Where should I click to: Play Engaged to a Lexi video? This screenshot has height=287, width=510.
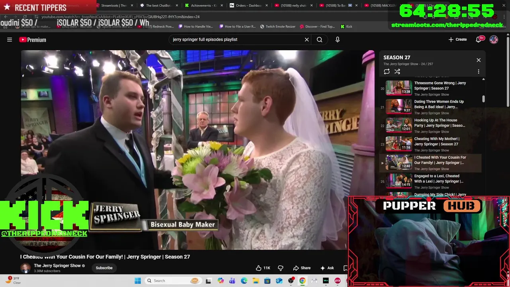pyautogui.click(x=431, y=181)
